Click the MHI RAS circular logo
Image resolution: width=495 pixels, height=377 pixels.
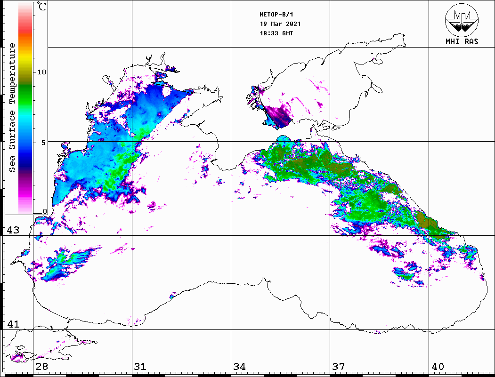click(462, 20)
